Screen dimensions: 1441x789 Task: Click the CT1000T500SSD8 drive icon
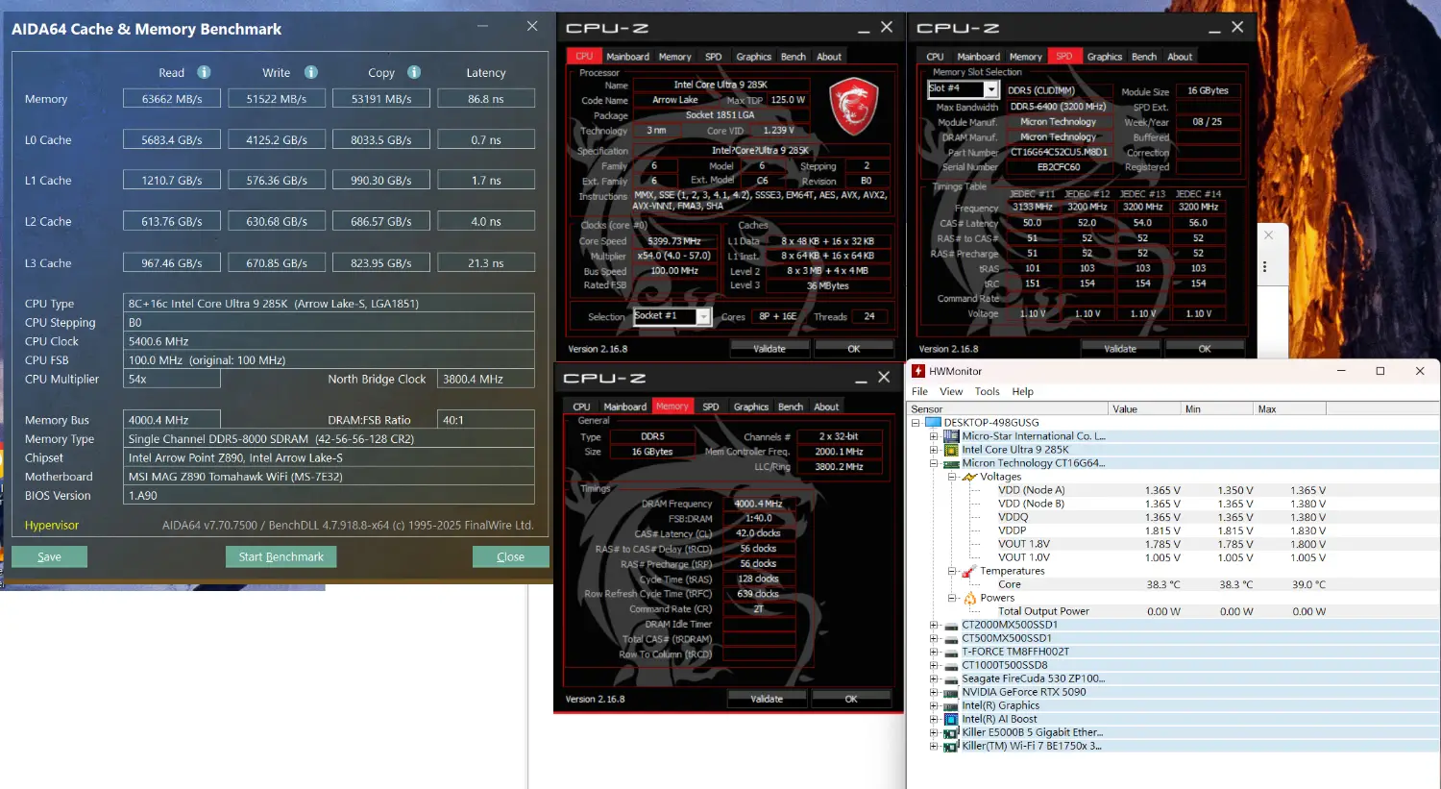[951, 665]
